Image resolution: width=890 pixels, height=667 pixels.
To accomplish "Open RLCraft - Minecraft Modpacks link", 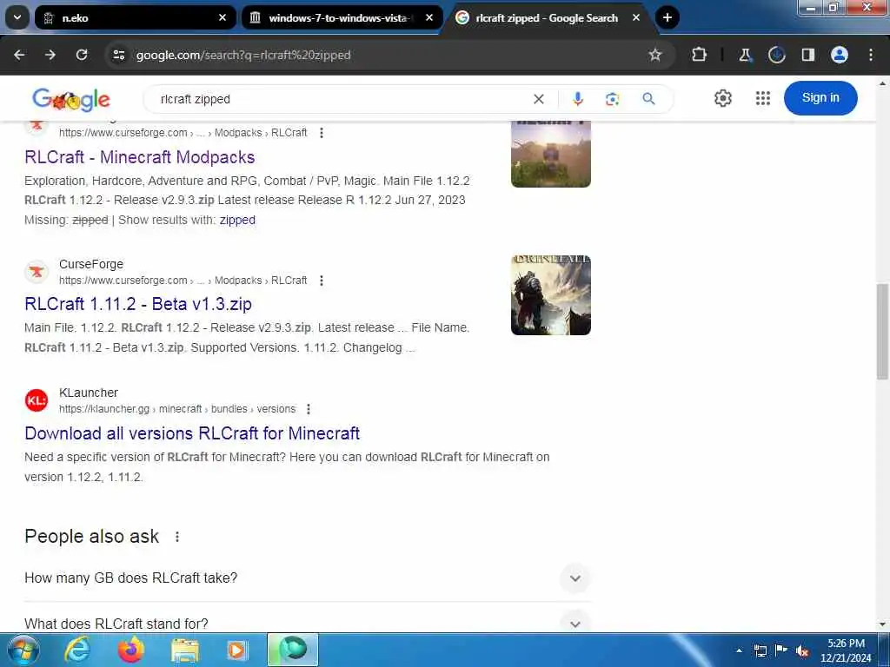I will click(x=140, y=157).
